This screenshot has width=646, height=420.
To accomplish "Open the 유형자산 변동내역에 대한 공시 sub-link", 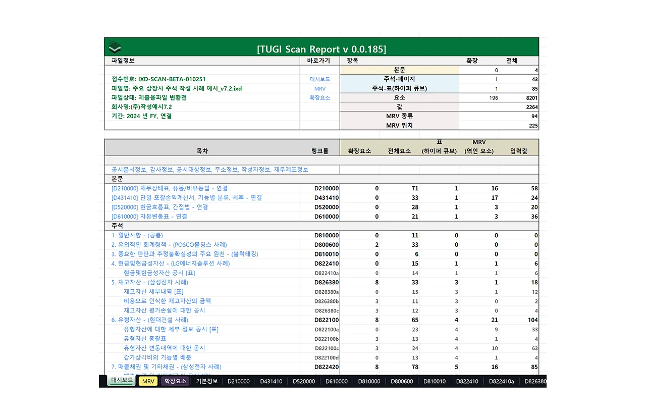I will (x=165, y=348).
